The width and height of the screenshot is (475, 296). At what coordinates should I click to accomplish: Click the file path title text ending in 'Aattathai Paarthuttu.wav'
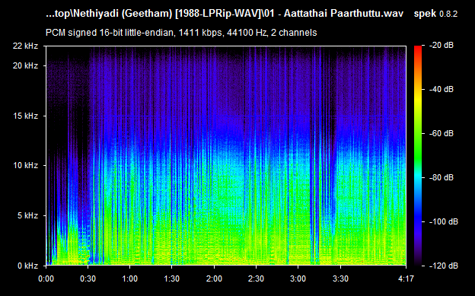pos(225,14)
